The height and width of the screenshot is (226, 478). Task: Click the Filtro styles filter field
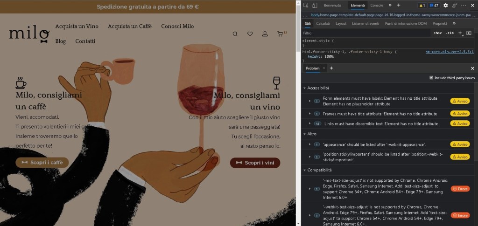[364, 33]
